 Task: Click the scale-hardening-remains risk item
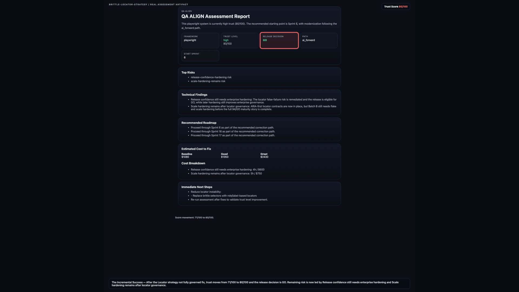pyautogui.click(x=208, y=81)
